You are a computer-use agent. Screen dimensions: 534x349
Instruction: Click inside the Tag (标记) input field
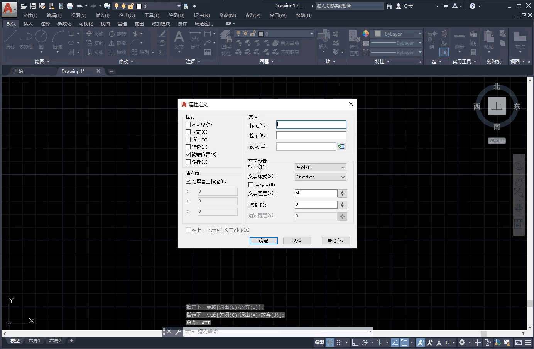(x=311, y=124)
